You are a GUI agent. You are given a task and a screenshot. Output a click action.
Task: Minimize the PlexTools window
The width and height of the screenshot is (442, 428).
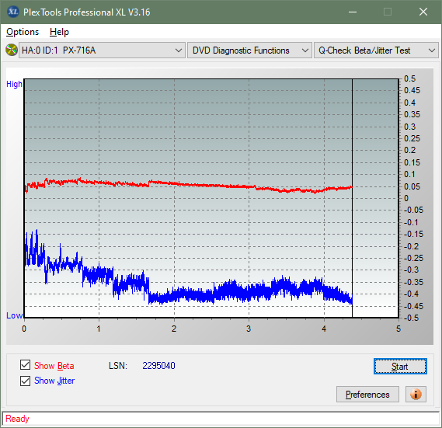pyautogui.click(x=353, y=12)
